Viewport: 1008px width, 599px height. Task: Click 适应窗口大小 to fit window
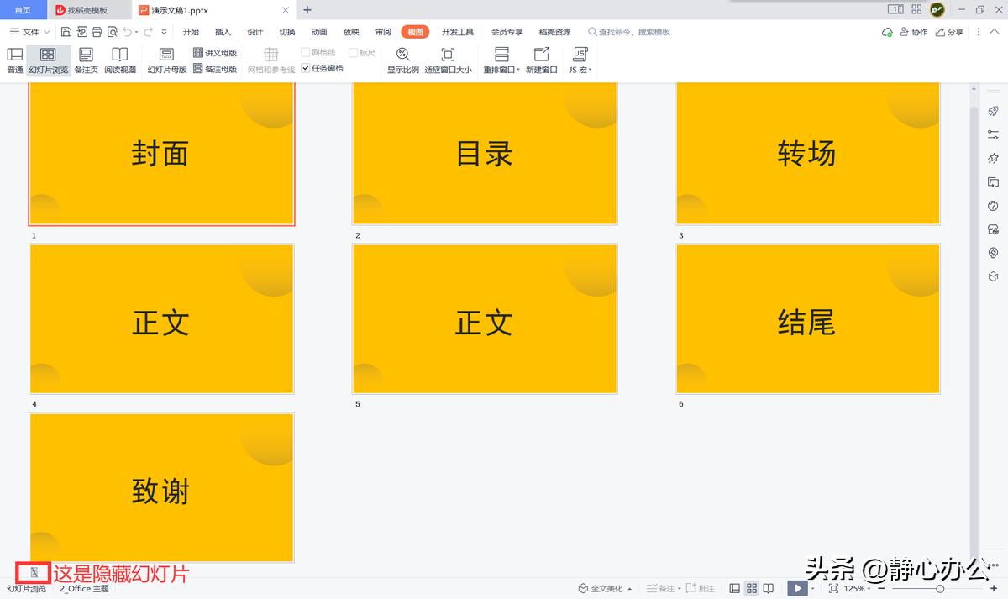pyautogui.click(x=449, y=60)
